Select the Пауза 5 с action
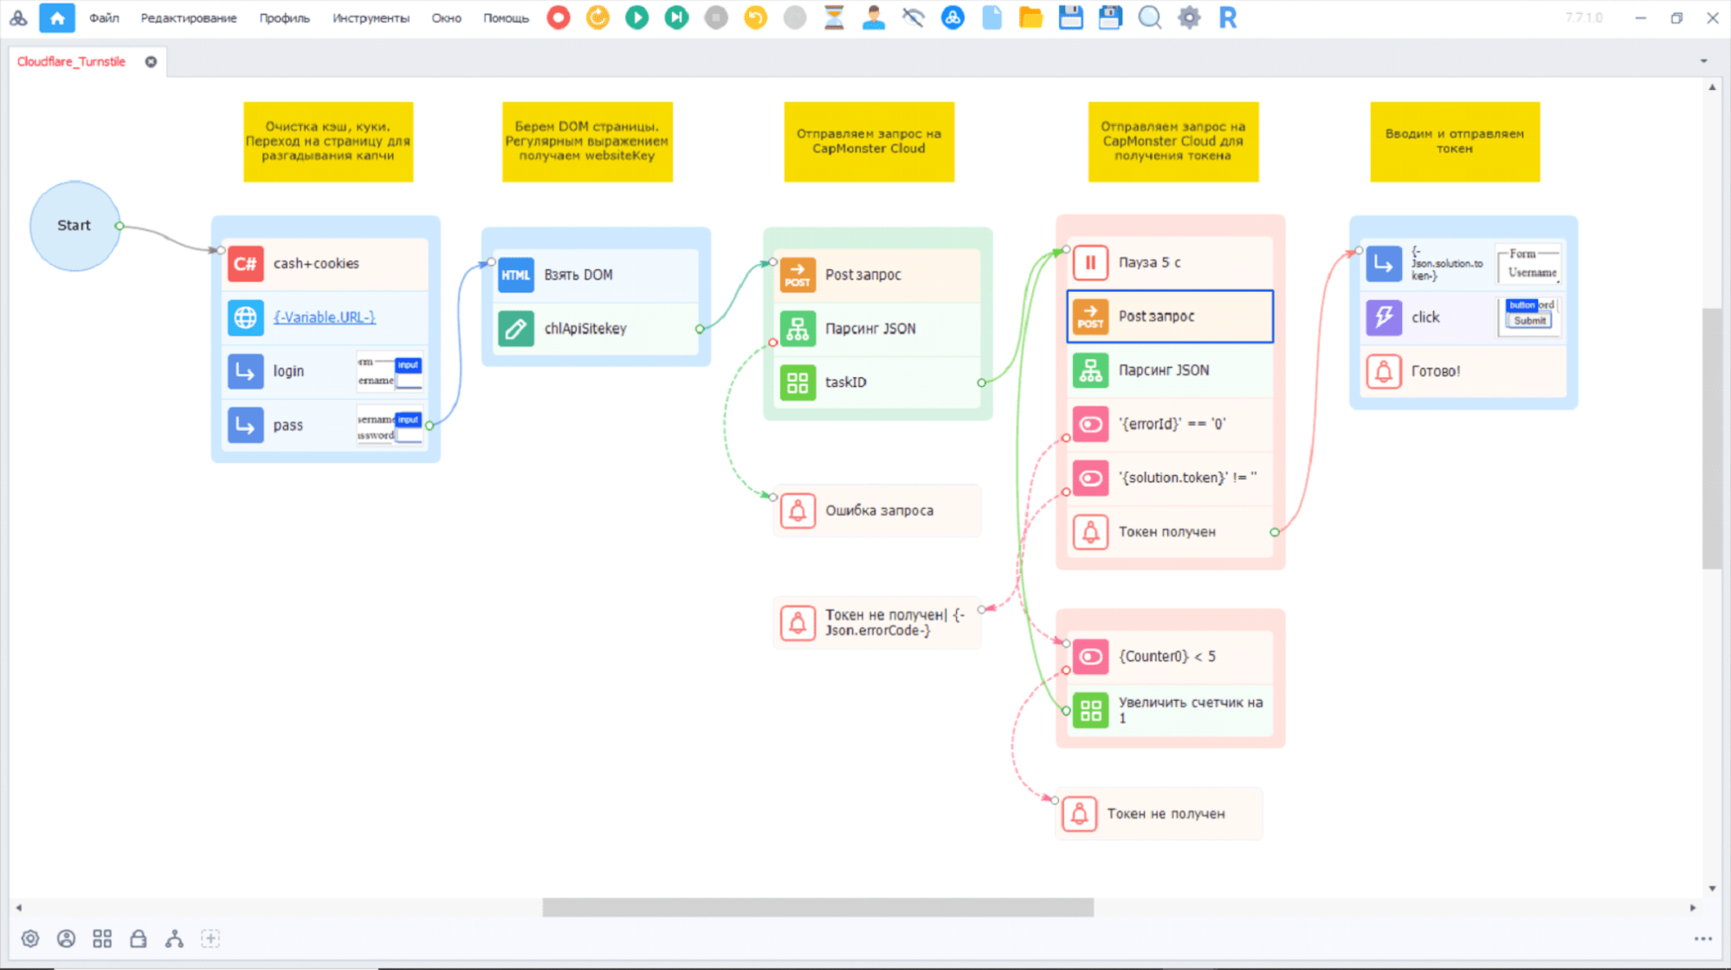This screenshot has width=1731, height=970. coord(1170,262)
